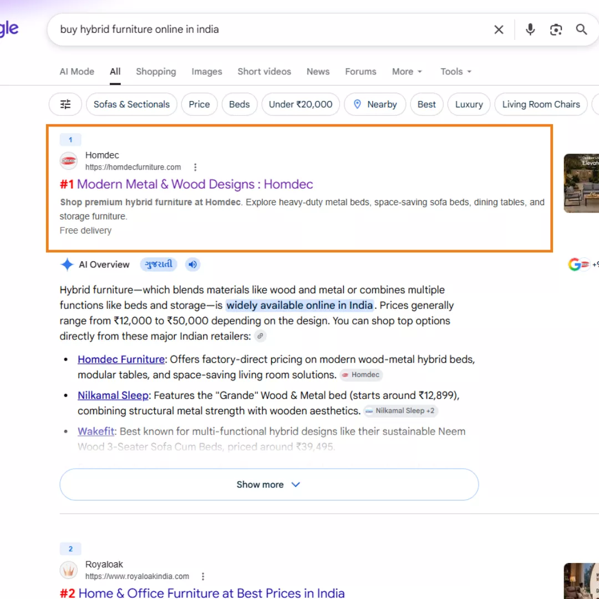The width and height of the screenshot is (599, 599).
Task: Open '#2 Home & Office Furniture' Royaloak result
Action: (x=202, y=593)
